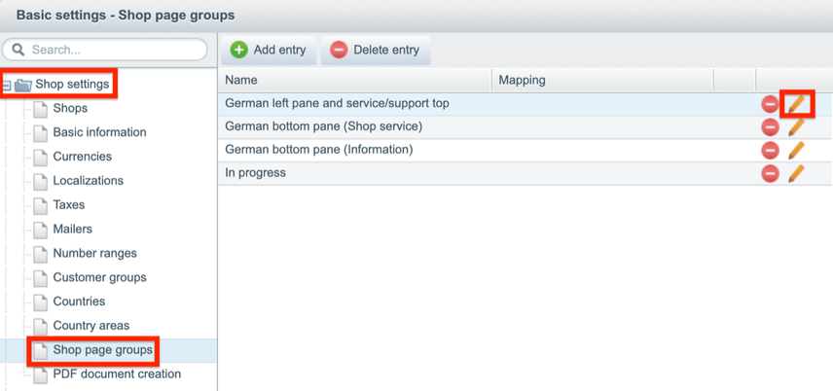Focus the Search input field
The image size is (833, 391).
pyautogui.click(x=105, y=50)
